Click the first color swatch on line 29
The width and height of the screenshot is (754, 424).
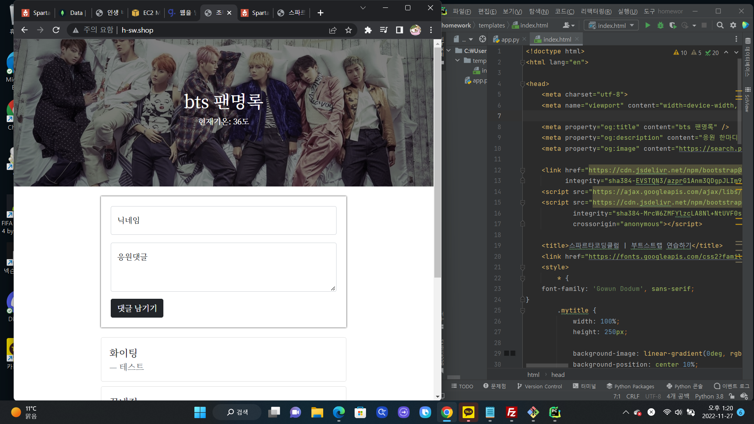507,353
